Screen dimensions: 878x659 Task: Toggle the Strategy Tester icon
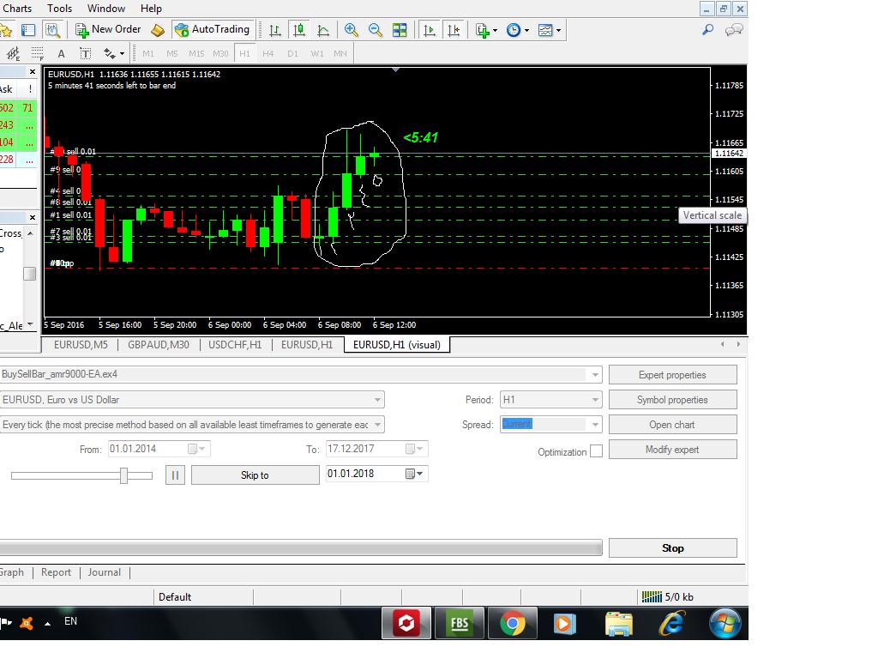click(52, 30)
